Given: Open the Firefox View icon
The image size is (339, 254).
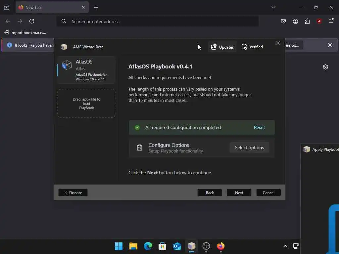Looking at the screenshot, I should pos(7,7).
